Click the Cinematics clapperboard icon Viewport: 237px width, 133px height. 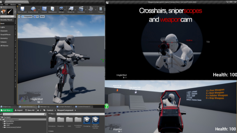point(81,9)
